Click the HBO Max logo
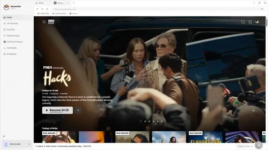 coord(51,22)
